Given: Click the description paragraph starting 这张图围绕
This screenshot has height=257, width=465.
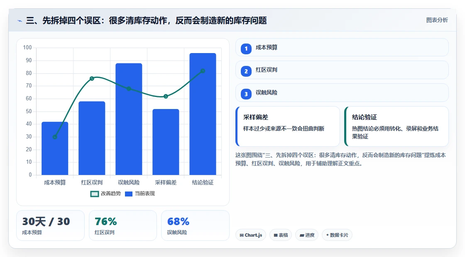Looking at the screenshot, I should point(340,159).
